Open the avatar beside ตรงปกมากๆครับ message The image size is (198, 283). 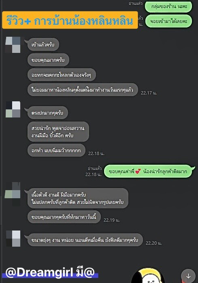pyautogui.click(x=13, y=109)
